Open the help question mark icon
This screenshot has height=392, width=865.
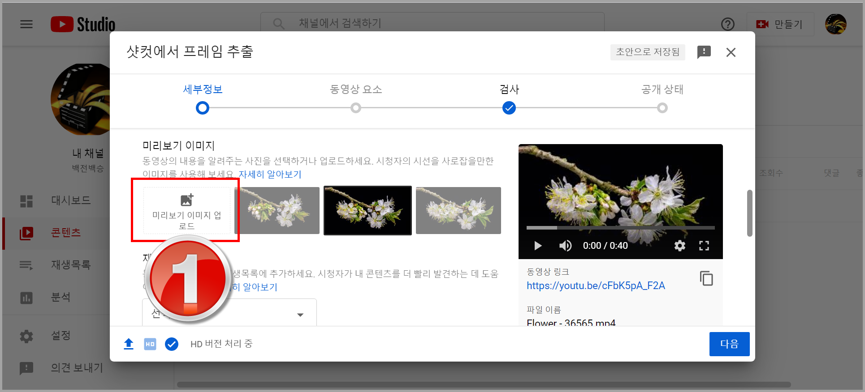727,24
